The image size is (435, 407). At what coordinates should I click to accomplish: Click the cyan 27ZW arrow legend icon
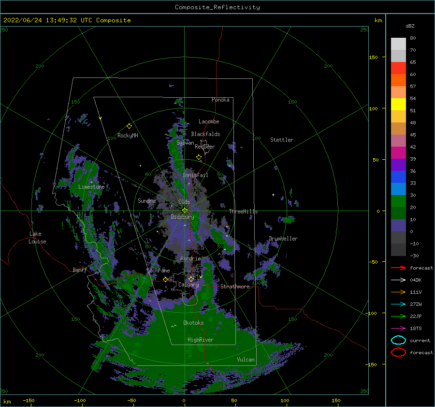pyautogui.click(x=398, y=304)
